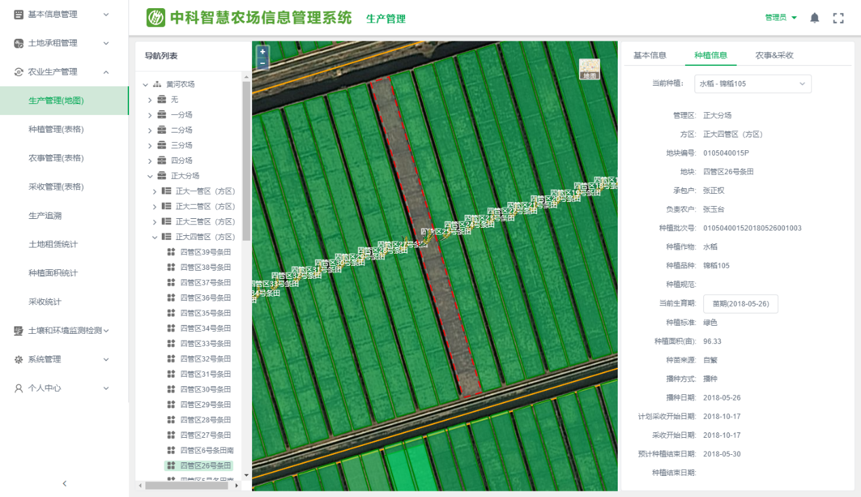The width and height of the screenshot is (861, 497).
Task: Click the green farm system logo
Action: click(156, 18)
